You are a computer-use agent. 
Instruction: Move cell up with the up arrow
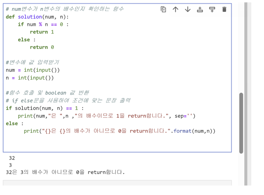click(175, 9)
